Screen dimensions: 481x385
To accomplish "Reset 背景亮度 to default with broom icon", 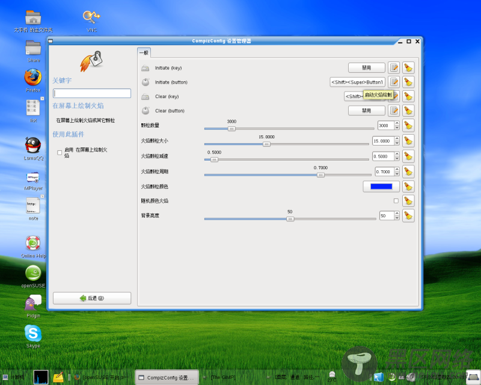I will click(408, 215).
